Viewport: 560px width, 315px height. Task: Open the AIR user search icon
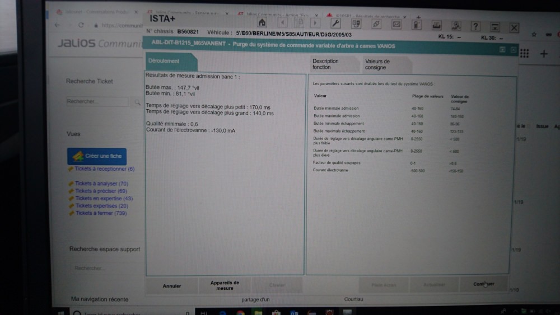click(x=456, y=26)
